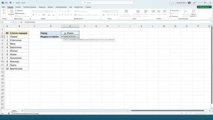Toggle Переносить текст wrap text
Image resolution: width=213 pixels, height=120 pixels.
(x=81, y=11)
